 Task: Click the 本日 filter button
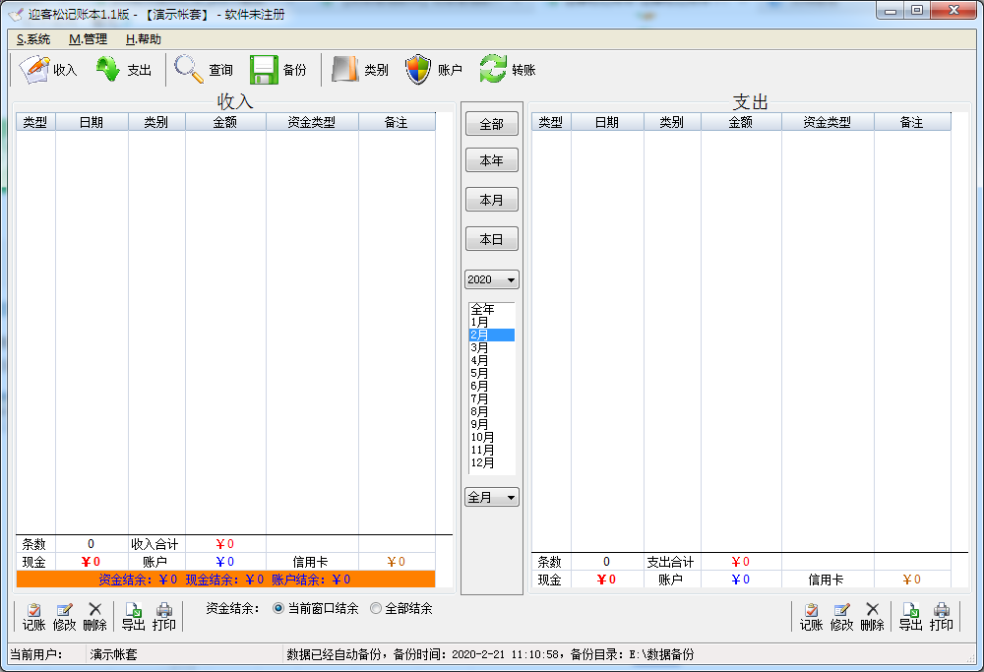pos(492,239)
